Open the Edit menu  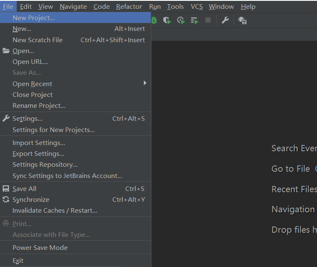coord(25,7)
